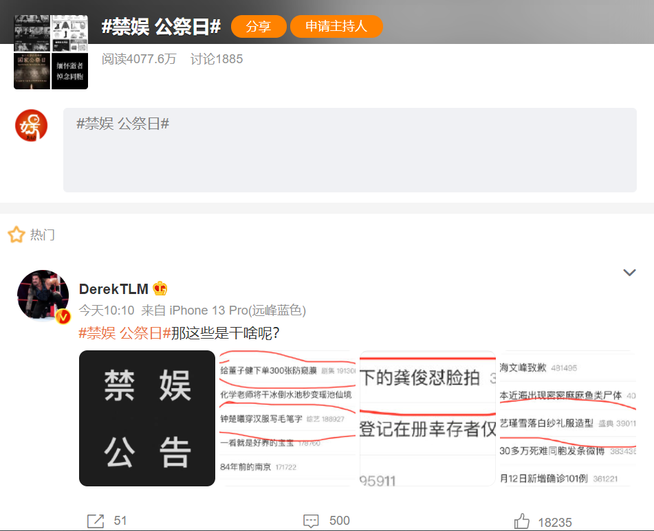The height and width of the screenshot is (531, 654).
Task: Open comments via the speech bubble icon
Action: [x=312, y=520]
